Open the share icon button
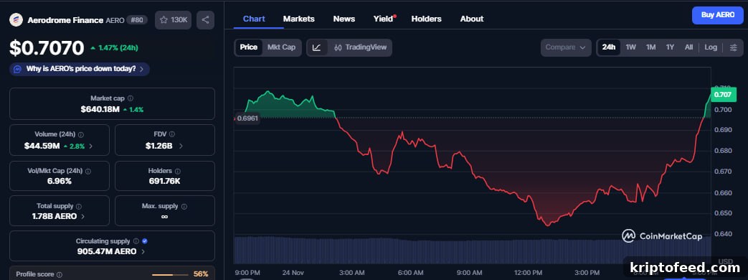 (206, 20)
